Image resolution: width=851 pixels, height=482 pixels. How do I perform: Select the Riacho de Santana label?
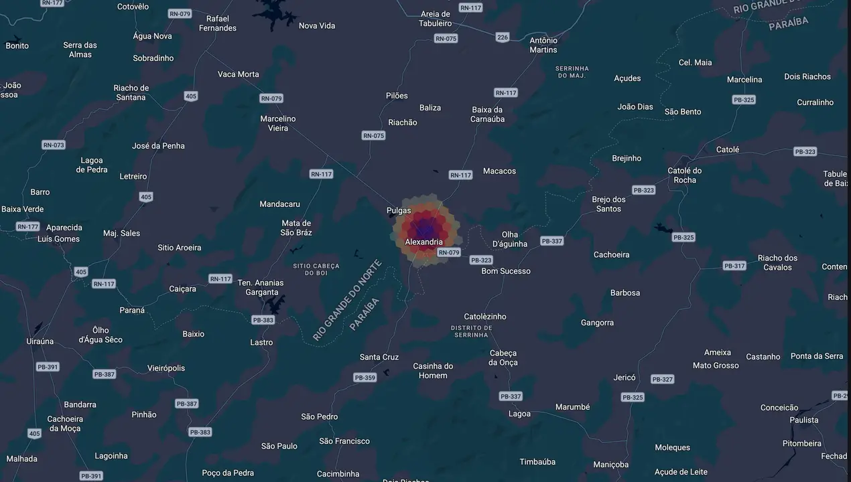click(131, 92)
